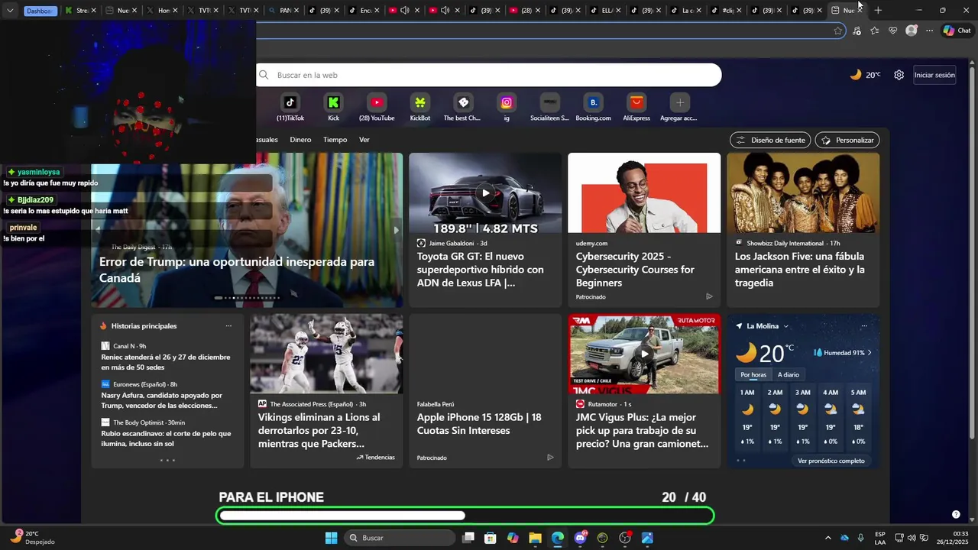The height and width of the screenshot is (550, 978).
Task: Open File Explorer from taskbar
Action: 535,538
